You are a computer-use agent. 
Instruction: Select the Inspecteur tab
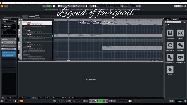6,19
